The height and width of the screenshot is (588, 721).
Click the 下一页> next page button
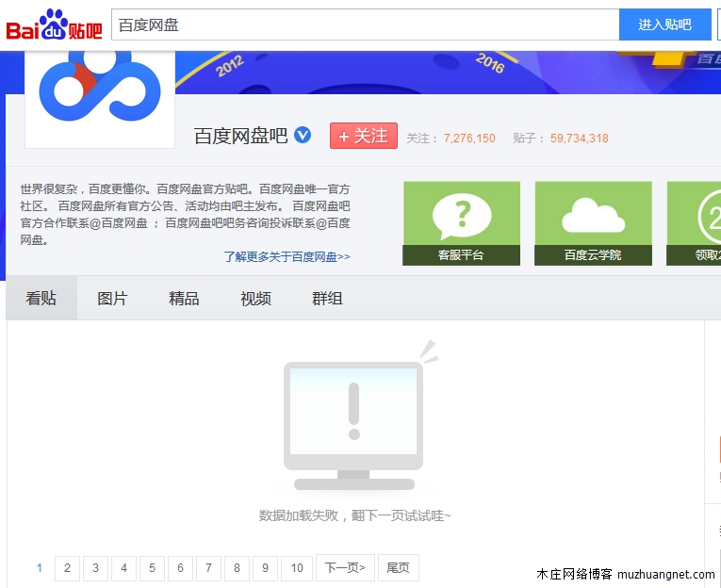345,568
